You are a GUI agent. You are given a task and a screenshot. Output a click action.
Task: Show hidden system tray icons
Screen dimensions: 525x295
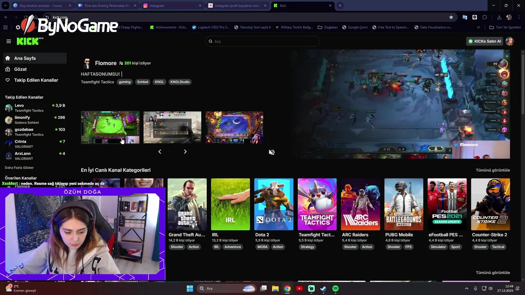(466, 288)
